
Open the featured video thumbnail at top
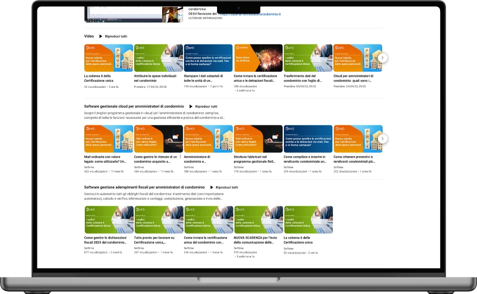tap(134, 14)
